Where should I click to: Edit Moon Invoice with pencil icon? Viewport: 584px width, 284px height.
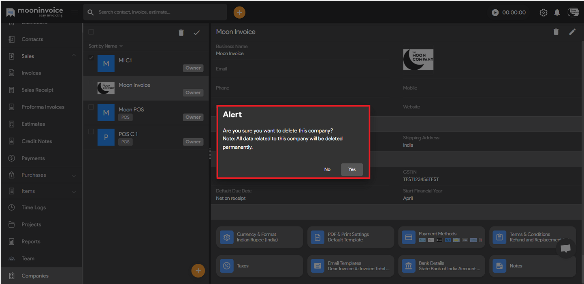[572, 32]
